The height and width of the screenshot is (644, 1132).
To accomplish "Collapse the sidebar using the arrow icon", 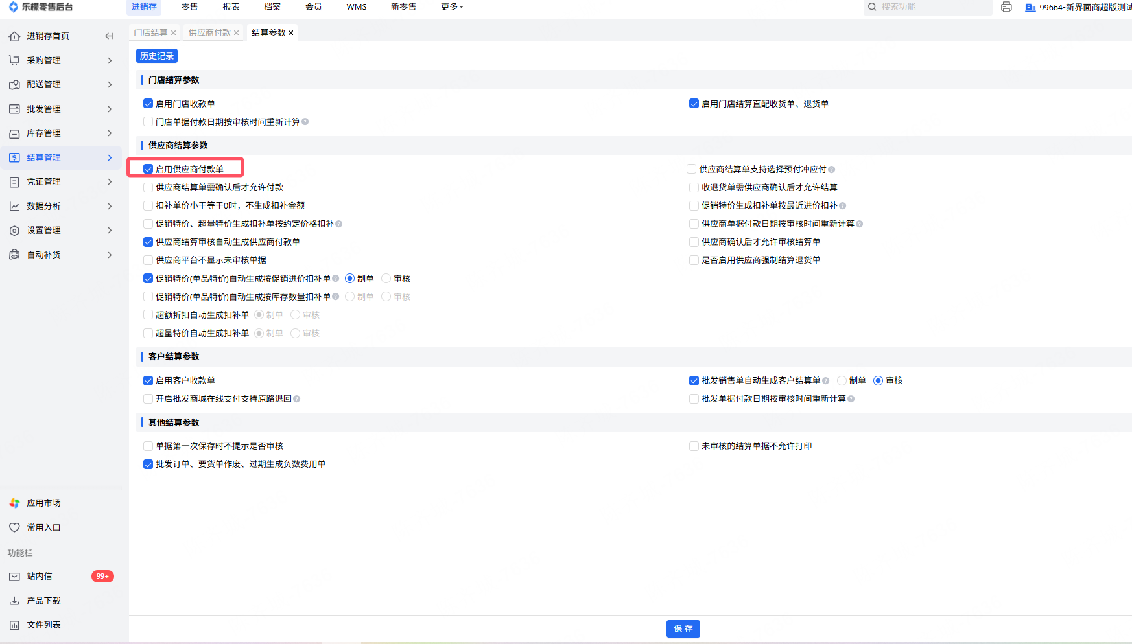I will pos(109,36).
